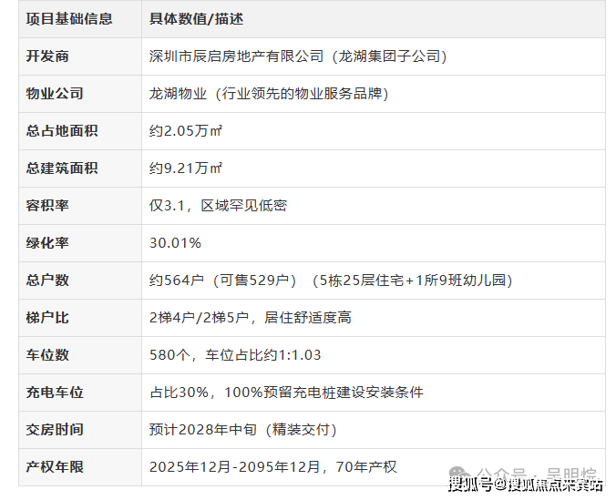Select the 产权年限 row label
Screen dimensions: 616x500
[x=55, y=466]
